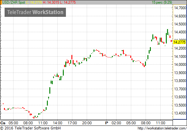Click the 14,5000 price axis label
This screenshot has height=131, width=187.
coord(180,24)
